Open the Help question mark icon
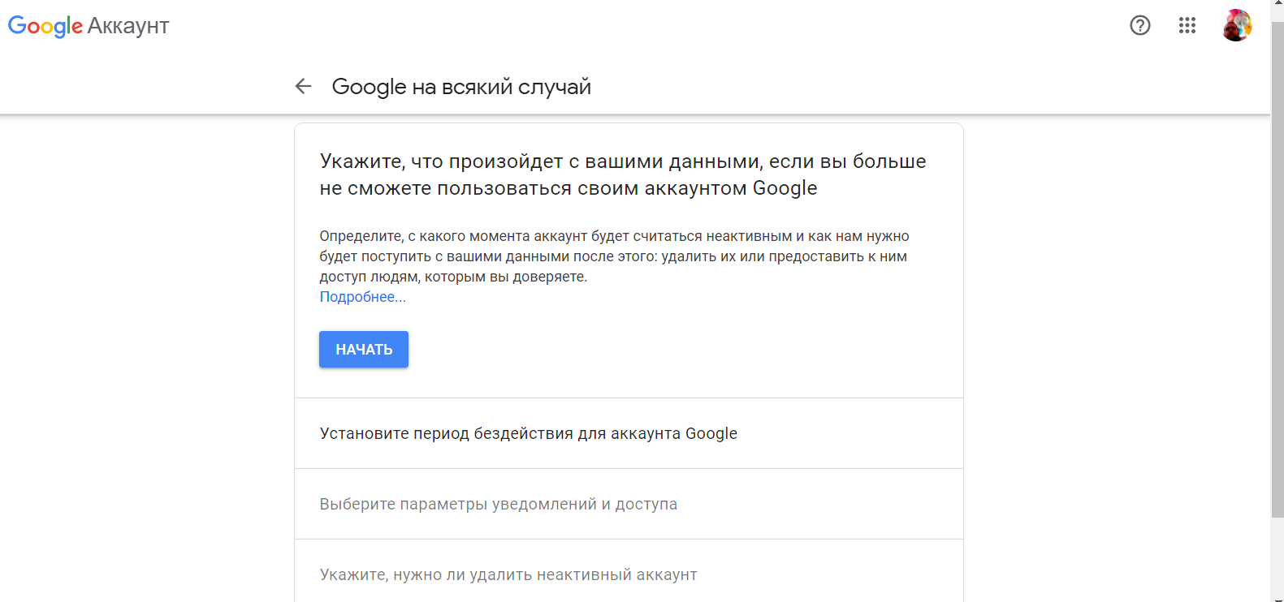 point(1140,25)
